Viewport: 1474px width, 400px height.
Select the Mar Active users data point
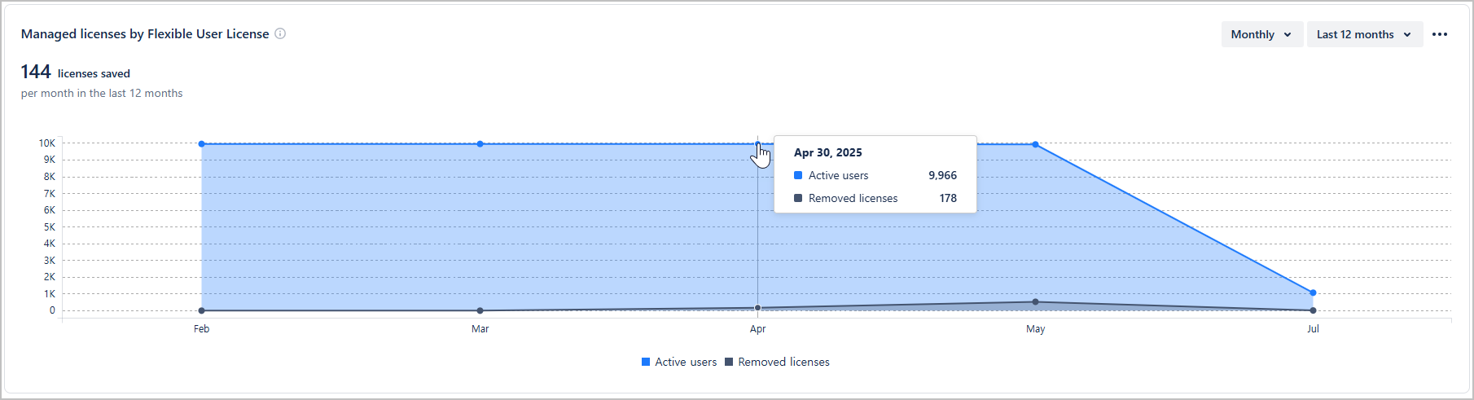[x=480, y=144]
